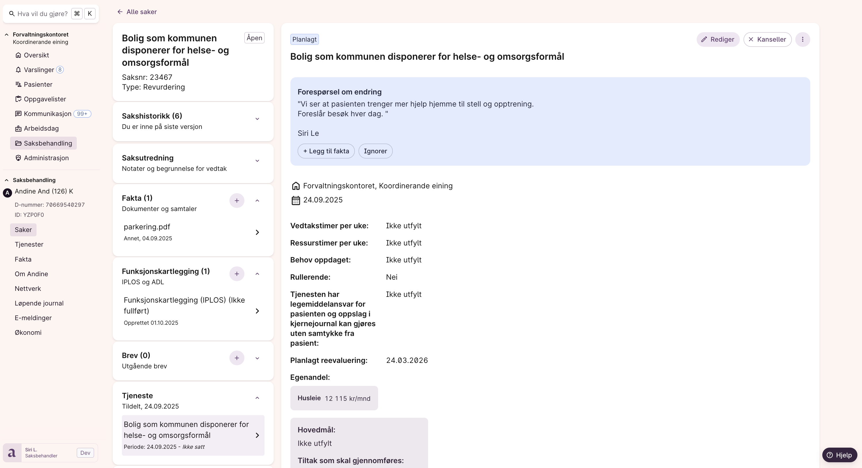Expand the Brev (0) chevron
The width and height of the screenshot is (862, 468).
pos(257,358)
